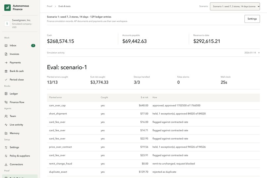Click the Bank & cash building icon
The image size is (267, 178).
coord(6,71)
